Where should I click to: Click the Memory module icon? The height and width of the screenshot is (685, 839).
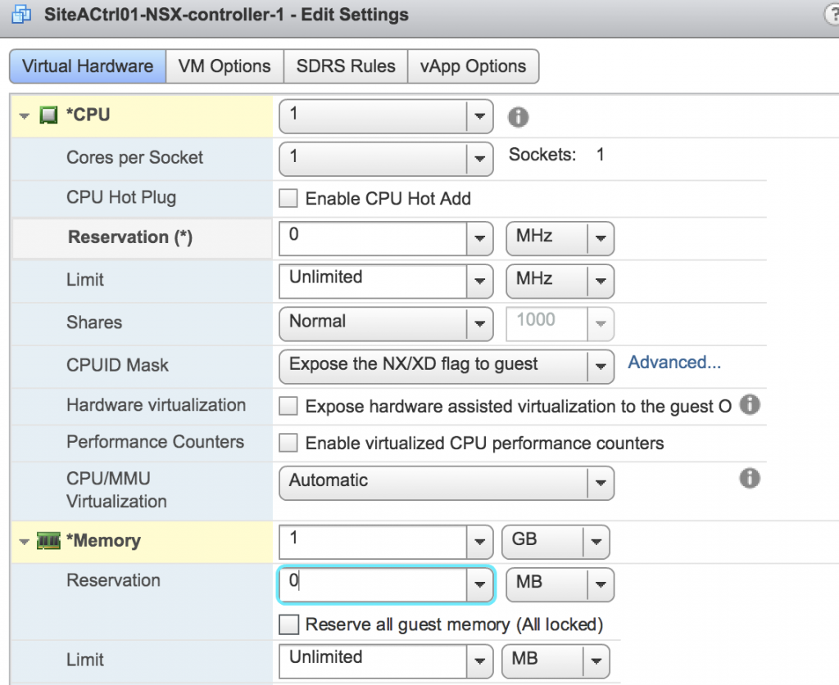click(48, 541)
